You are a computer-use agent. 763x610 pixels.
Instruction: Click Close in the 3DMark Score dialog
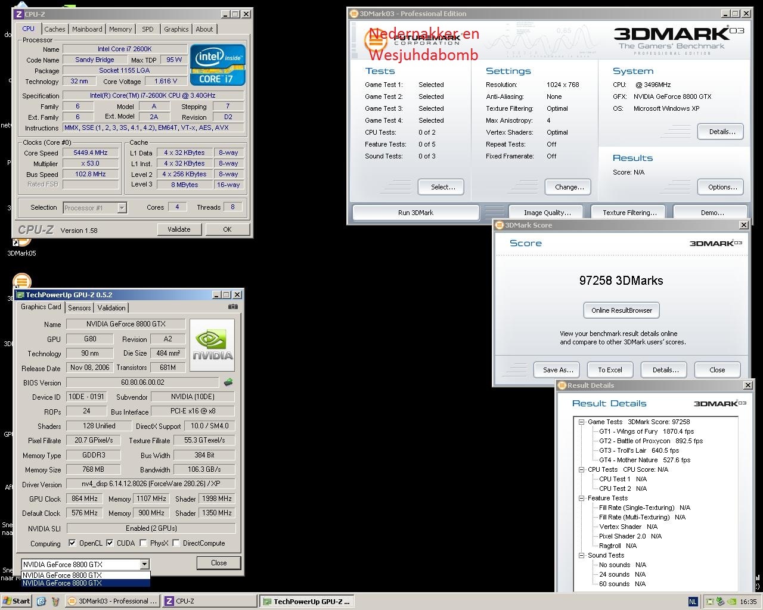point(717,370)
